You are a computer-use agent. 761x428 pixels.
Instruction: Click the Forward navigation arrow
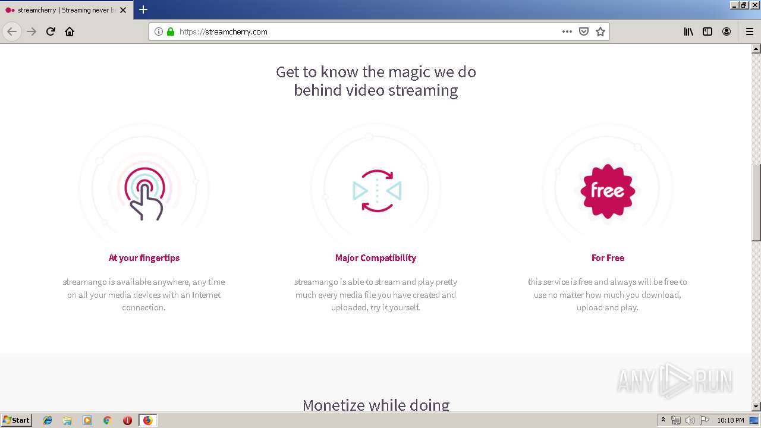32,32
